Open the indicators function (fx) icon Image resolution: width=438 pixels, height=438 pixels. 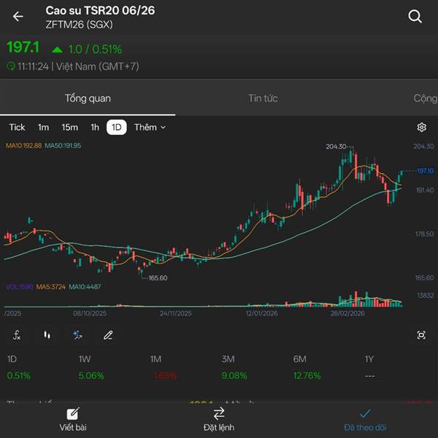coord(17,335)
